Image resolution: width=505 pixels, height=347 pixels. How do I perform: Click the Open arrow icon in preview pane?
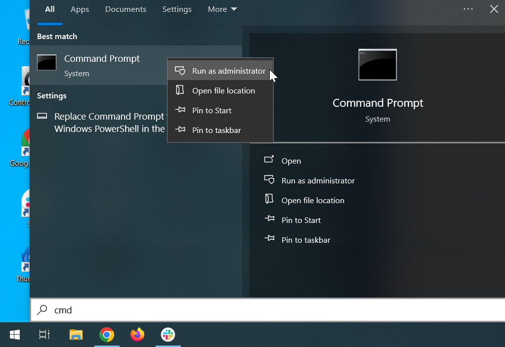(269, 160)
